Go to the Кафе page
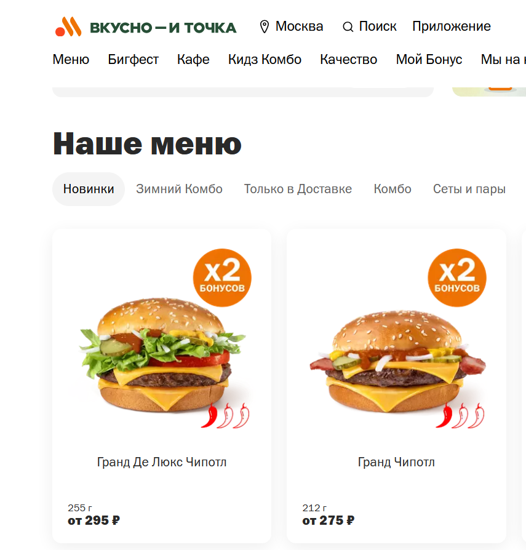Image resolution: width=526 pixels, height=550 pixels. click(193, 60)
